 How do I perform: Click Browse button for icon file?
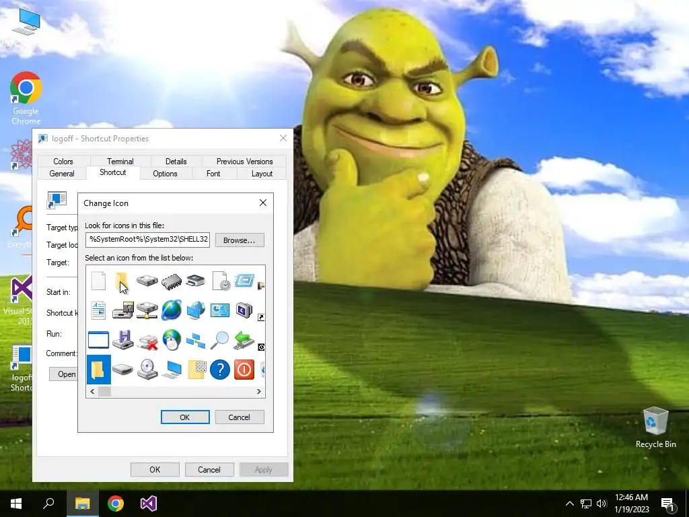pyautogui.click(x=240, y=240)
